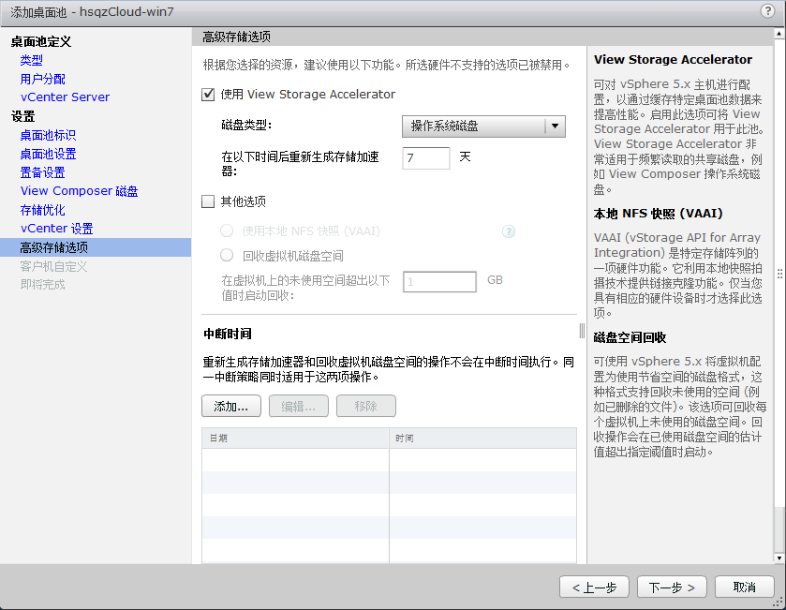Screen dimensions: 786x610
Task: Select the 回收虚拟机磁盘空间 radio button
Action: click(x=227, y=255)
